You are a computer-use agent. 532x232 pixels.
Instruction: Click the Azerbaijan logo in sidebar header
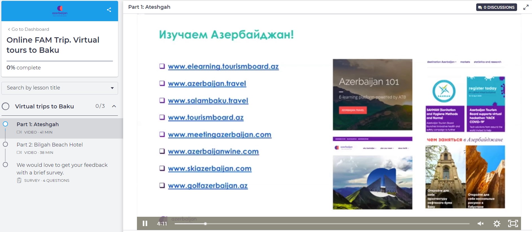pyautogui.click(x=60, y=11)
